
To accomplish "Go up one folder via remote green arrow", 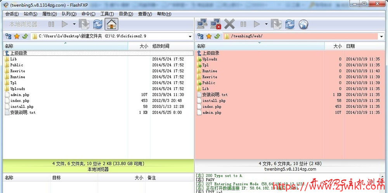I will point(217,36).
